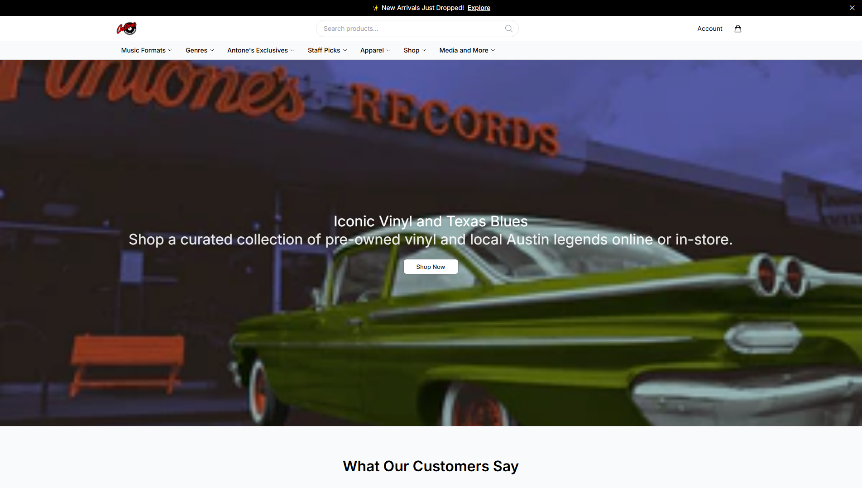Go to the Account page
Viewport: 862px width, 488px height.
709,29
